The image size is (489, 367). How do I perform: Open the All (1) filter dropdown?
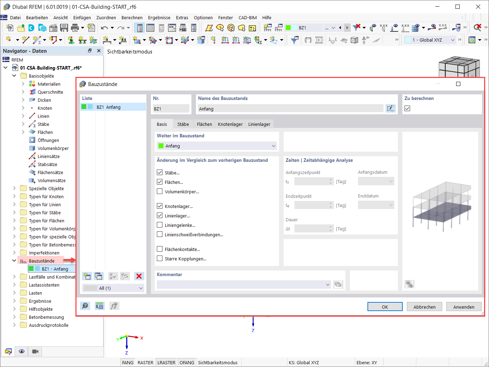(x=113, y=288)
